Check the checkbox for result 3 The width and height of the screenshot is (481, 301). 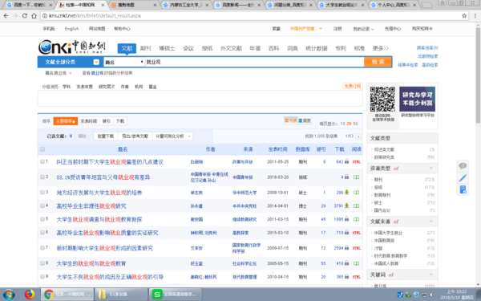tap(42, 193)
